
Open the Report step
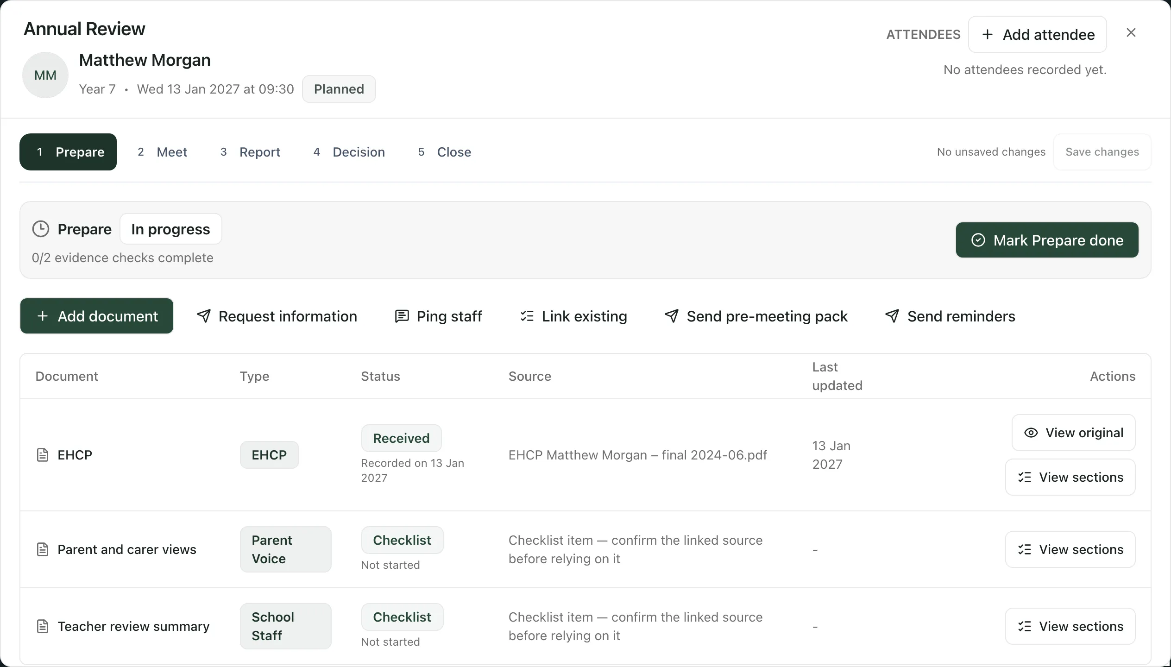[x=251, y=152]
